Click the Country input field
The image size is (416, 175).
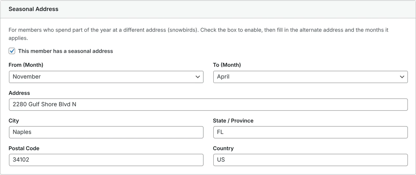click(310, 160)
